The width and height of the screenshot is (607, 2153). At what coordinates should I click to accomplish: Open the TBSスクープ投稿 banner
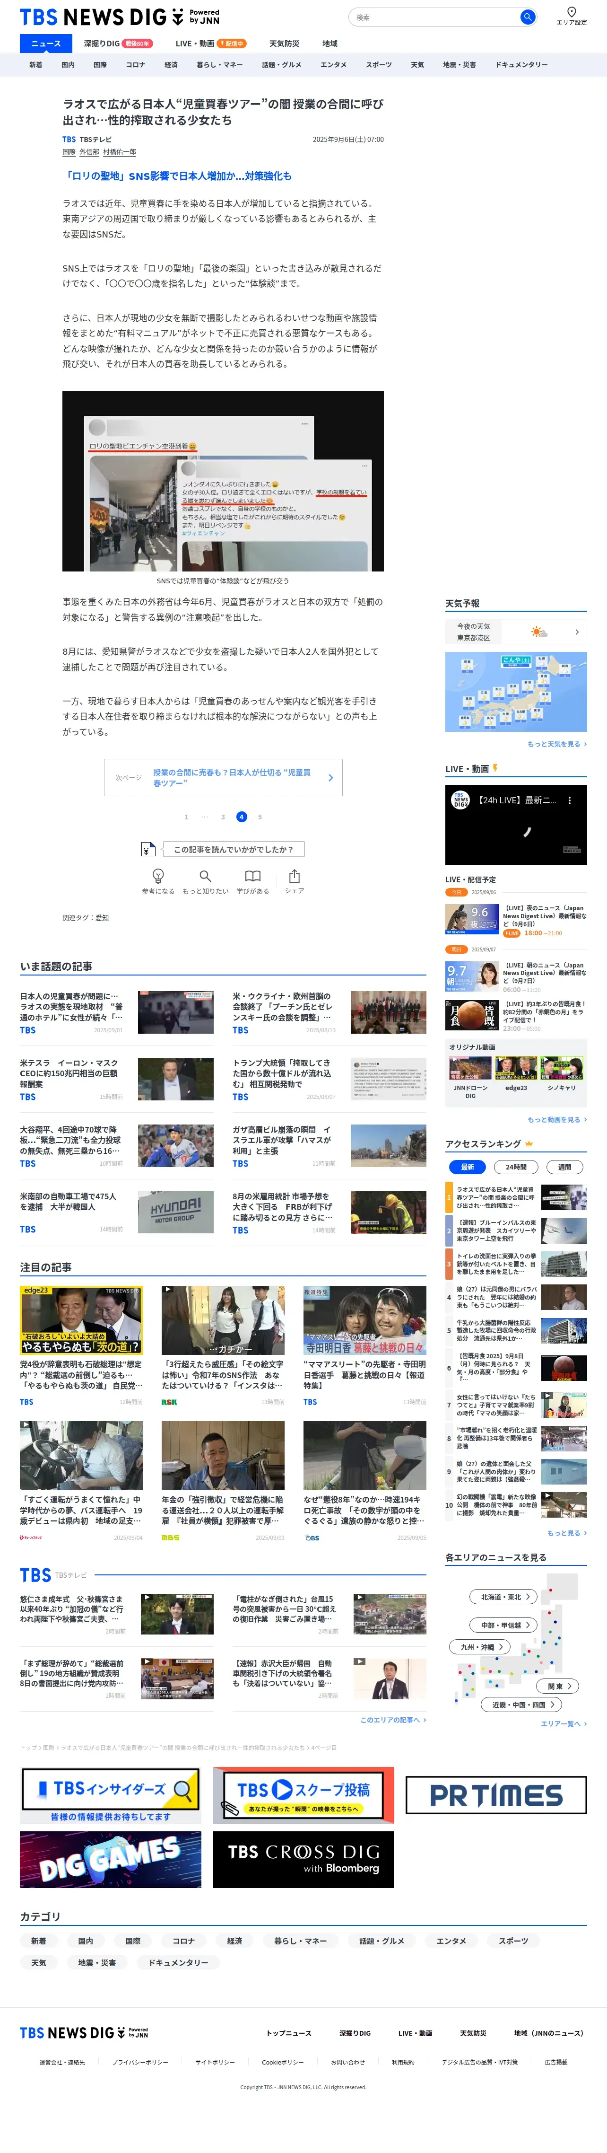click(303, 1794)
